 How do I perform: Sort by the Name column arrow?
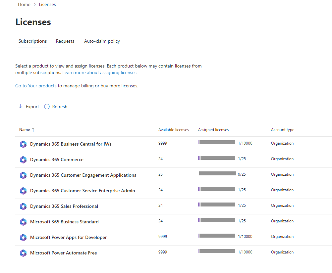pyautogui.click(x=33, y=130)
